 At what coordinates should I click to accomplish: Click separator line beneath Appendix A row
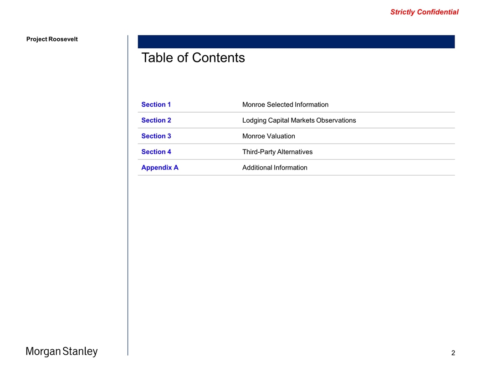tap(296, 175)
